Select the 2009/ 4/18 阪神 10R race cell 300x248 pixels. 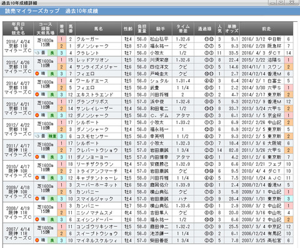pyautogui.click(x=18, y=192)
